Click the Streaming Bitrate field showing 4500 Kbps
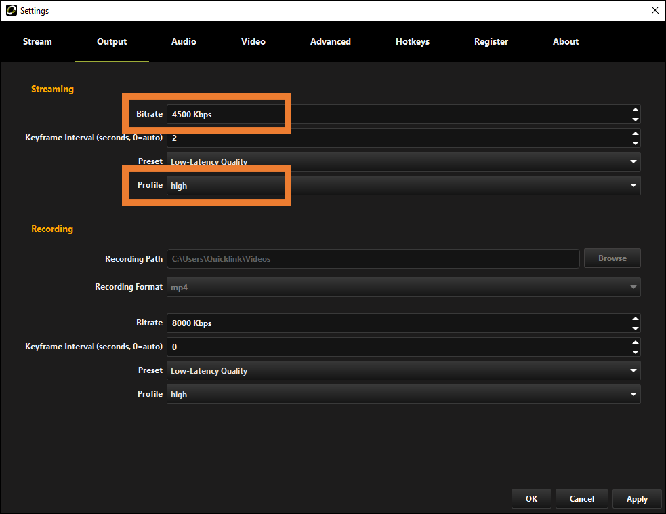 point(404,115)
